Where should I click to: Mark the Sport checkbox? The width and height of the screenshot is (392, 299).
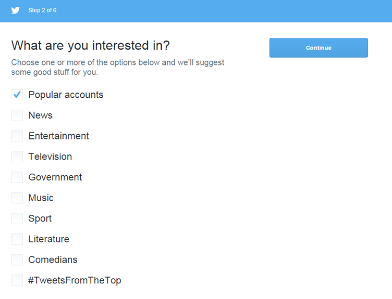coord(17,218)
